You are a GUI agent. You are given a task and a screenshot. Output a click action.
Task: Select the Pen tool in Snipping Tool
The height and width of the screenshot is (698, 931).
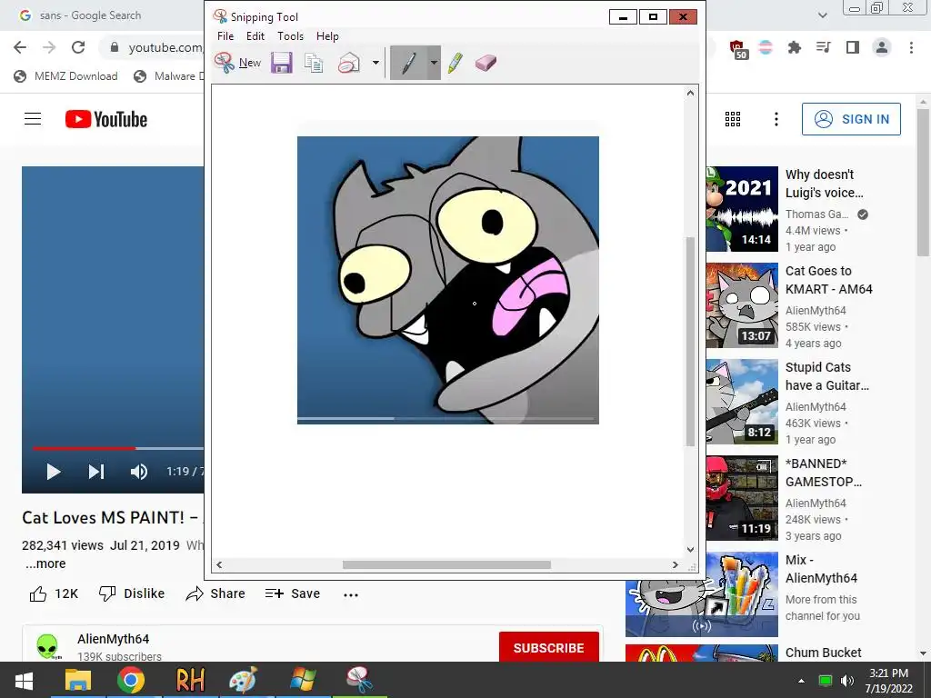pos(408,63)
